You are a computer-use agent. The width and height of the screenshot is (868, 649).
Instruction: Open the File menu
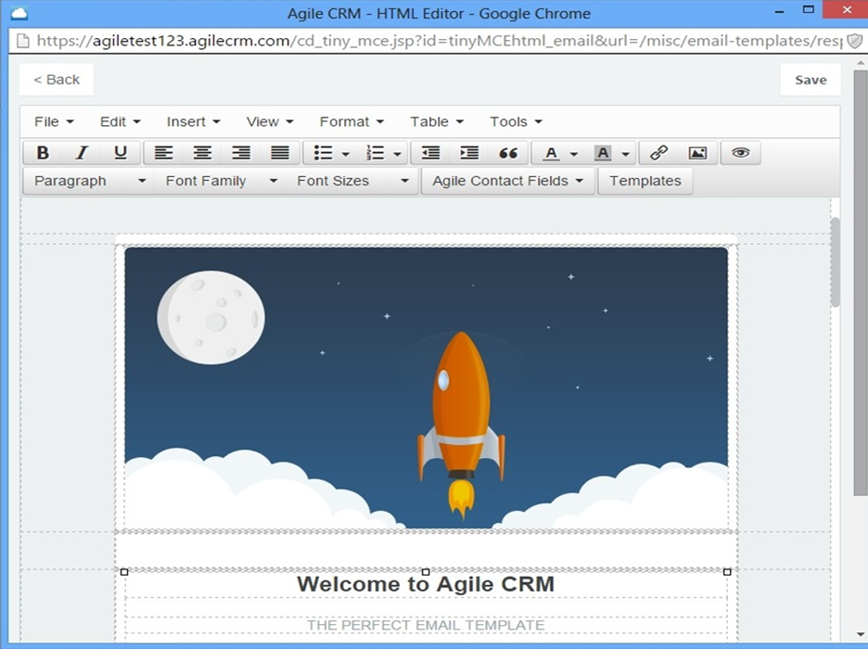(x=54, y=121)
